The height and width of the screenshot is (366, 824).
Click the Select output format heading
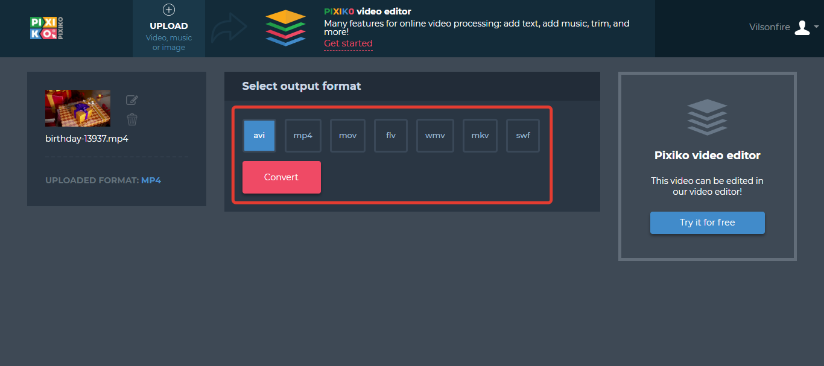point(302,86)
